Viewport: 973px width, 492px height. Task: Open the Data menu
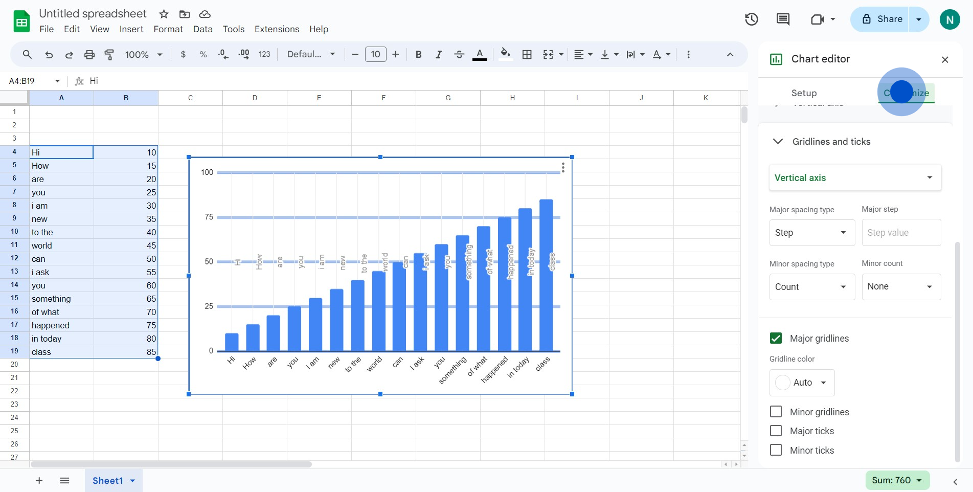202,29
